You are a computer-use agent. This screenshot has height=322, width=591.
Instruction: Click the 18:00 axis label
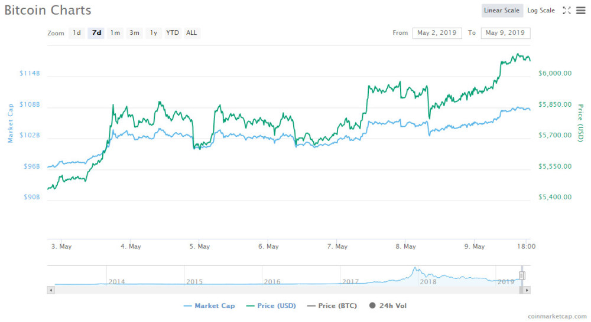(526, 247)
